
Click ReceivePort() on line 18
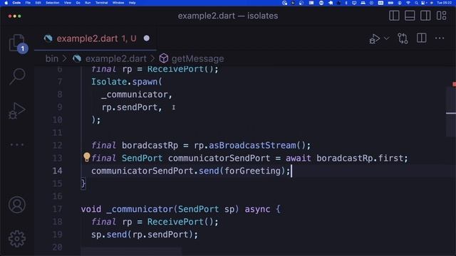(180, 222)
